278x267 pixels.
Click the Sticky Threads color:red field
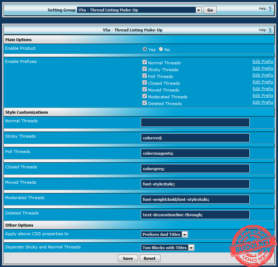click(x=195, y=138)
